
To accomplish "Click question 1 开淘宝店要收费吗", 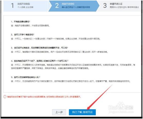I will [x=21, y=22].
